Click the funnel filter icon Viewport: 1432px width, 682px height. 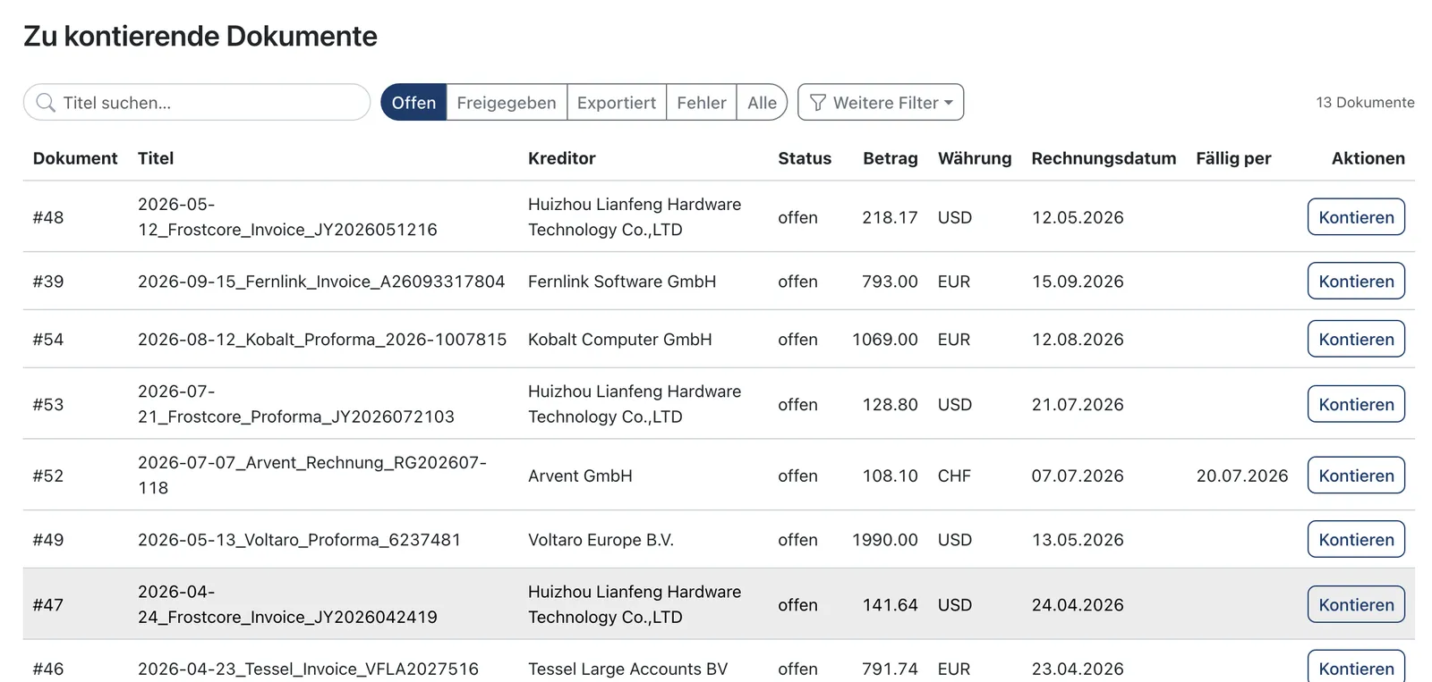(x=817, y=103)
